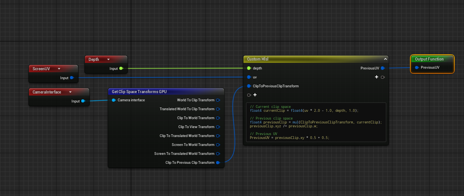The image size is (464, 196).
Task: Click the World To Clip Transform output pin
Action: click(218, 100)
